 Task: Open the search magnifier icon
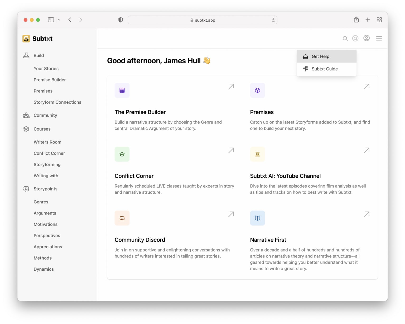click(x=345, y=39)
